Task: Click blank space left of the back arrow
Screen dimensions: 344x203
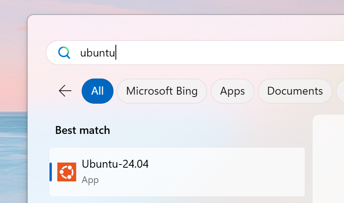Action: (x=42, y=91)
